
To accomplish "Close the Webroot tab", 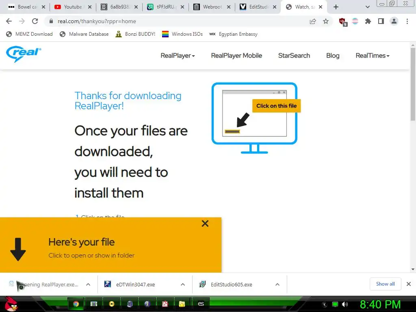I will (228, 7).
